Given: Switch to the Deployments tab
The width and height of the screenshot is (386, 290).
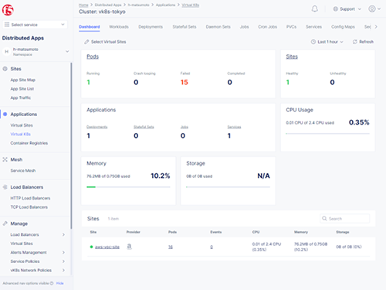Looking at the screenshot, I should point(151,27).
